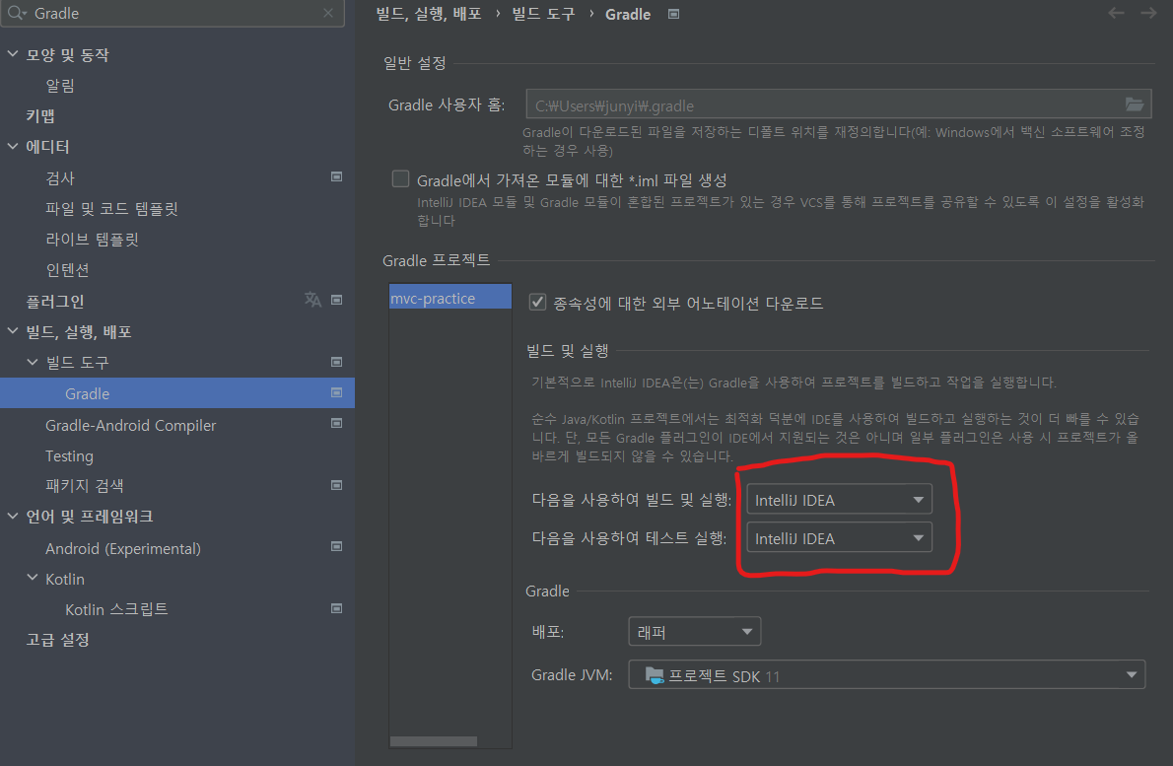Browse for the Gradle user home folder

1135,104
